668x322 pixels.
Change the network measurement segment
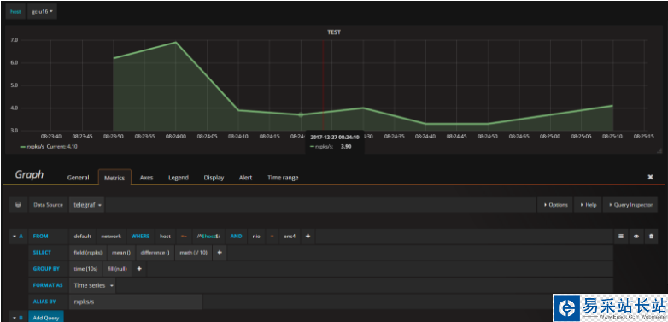(x=111, y=237)
